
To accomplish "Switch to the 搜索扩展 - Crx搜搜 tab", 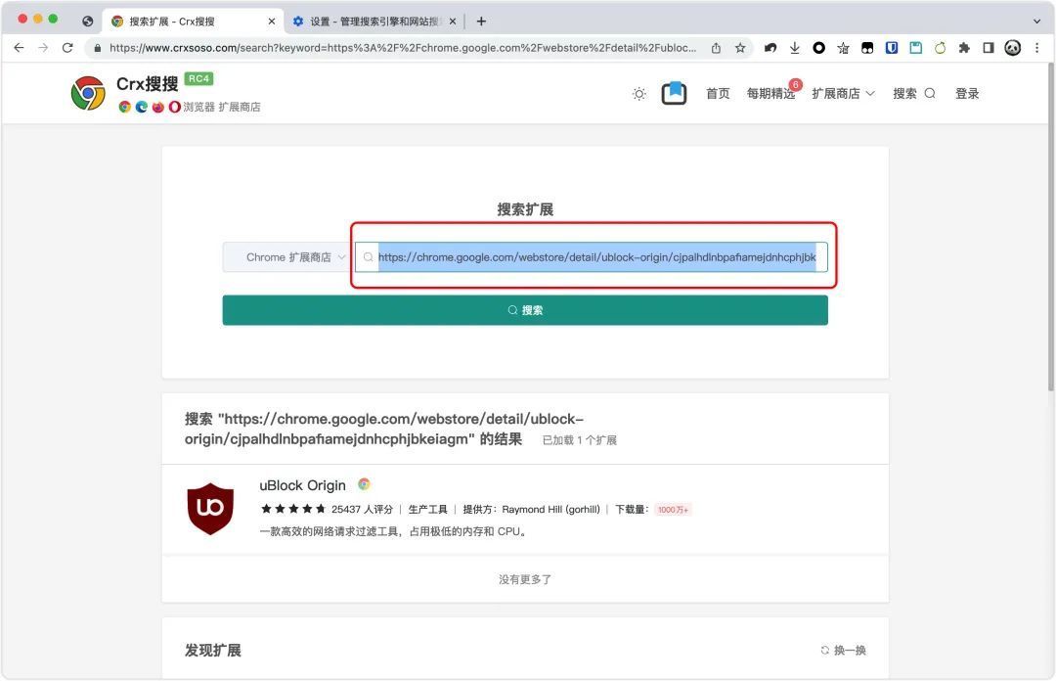I will click(x=193, y=22).
